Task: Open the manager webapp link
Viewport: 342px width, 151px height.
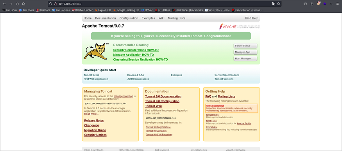Action: 123,96
